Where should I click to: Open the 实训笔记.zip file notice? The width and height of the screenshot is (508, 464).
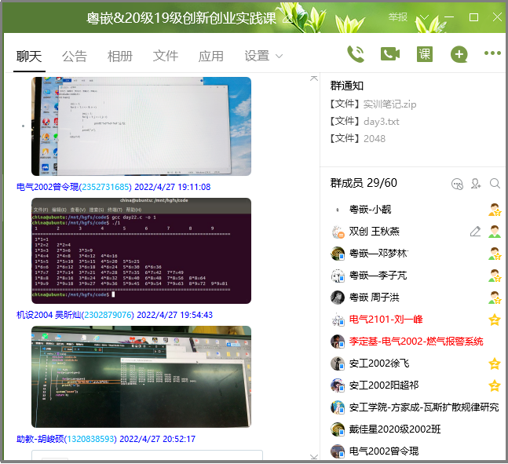click(389, 104)
